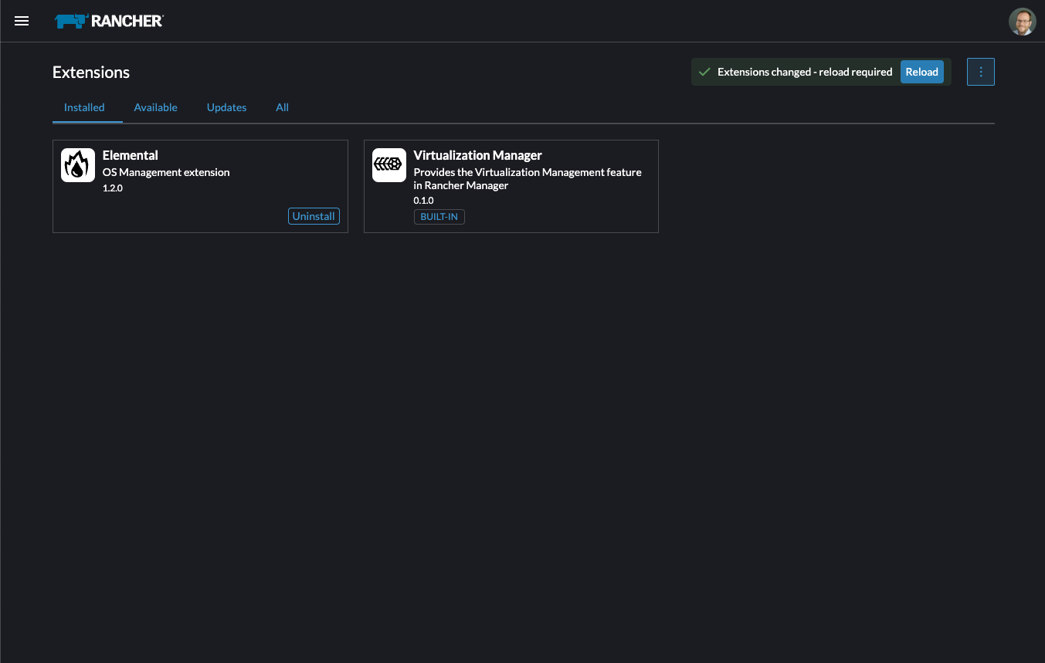Click the Extensions page heading

pos(91,73)
